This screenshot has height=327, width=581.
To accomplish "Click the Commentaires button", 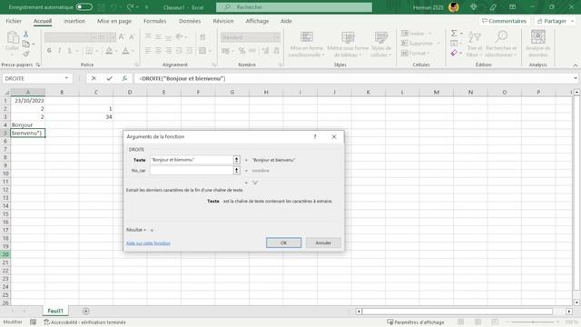I will coord(504,21).
